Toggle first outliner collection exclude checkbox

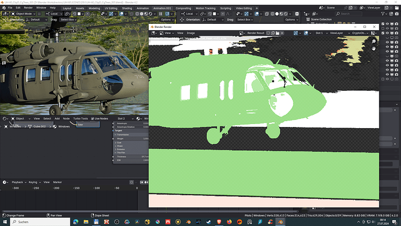coord(383,24)
